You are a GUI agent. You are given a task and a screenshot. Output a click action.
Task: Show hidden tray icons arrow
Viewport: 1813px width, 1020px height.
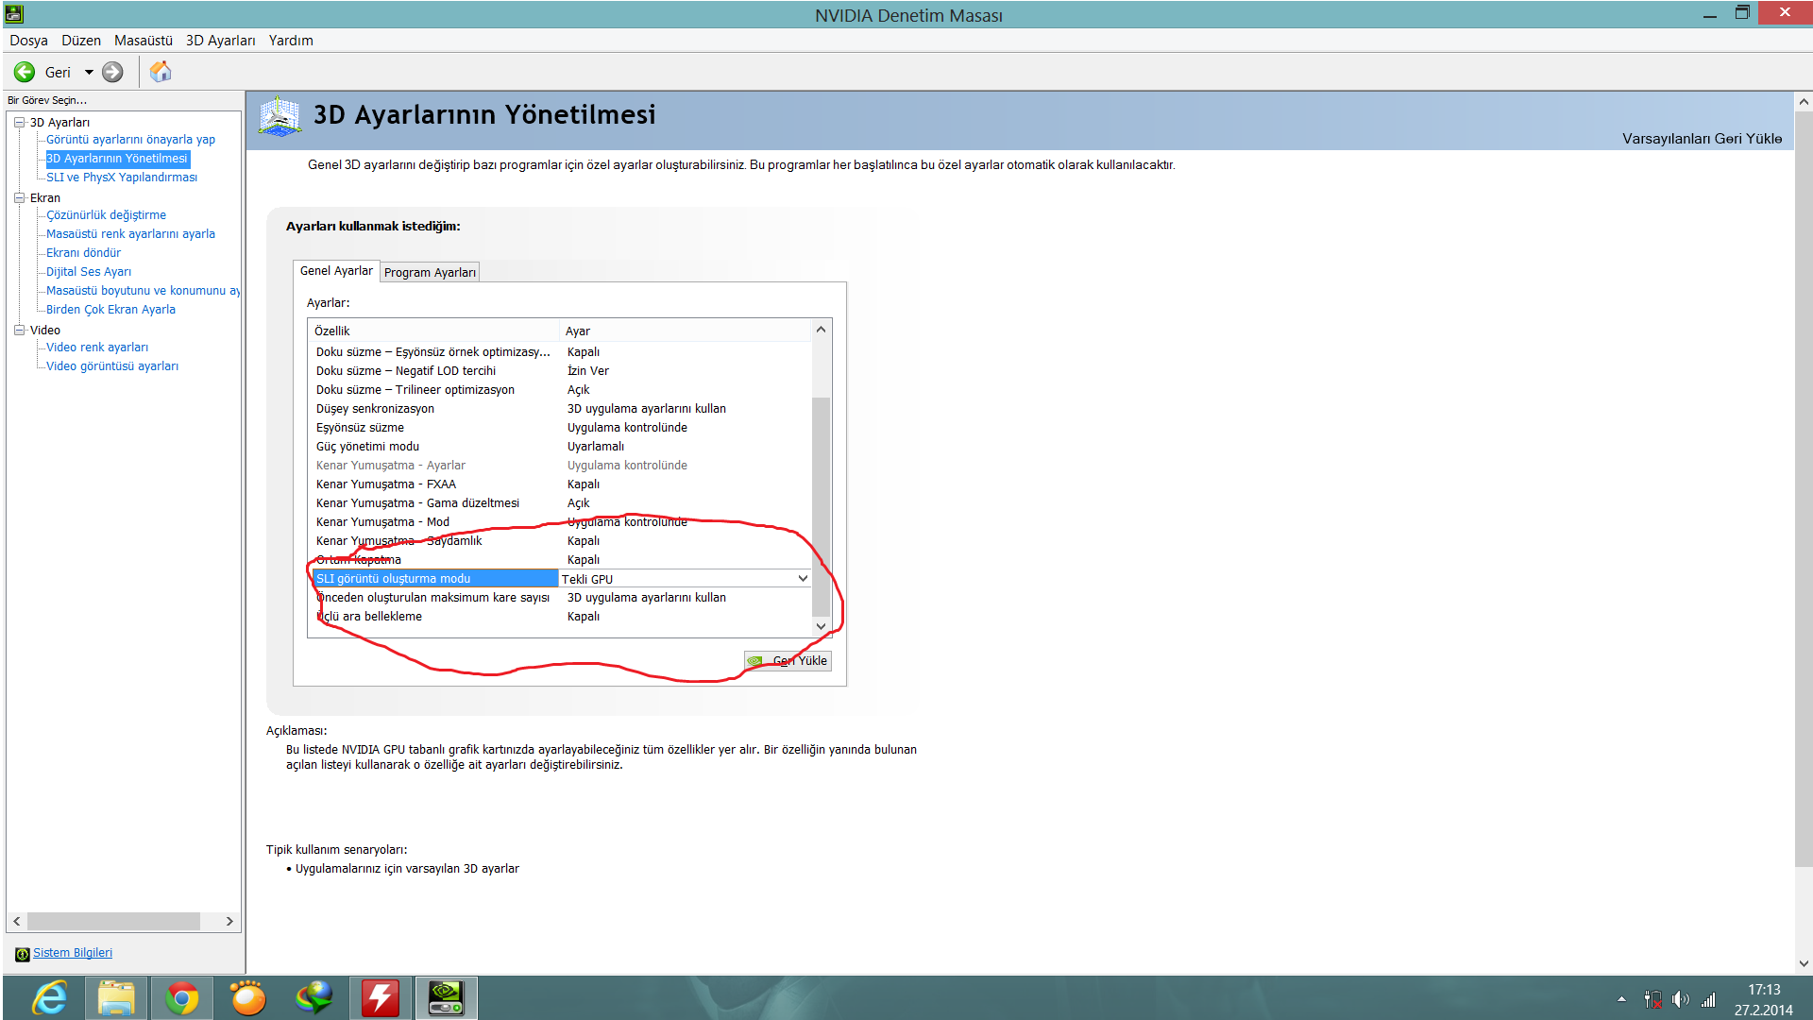pos(1621,999)
